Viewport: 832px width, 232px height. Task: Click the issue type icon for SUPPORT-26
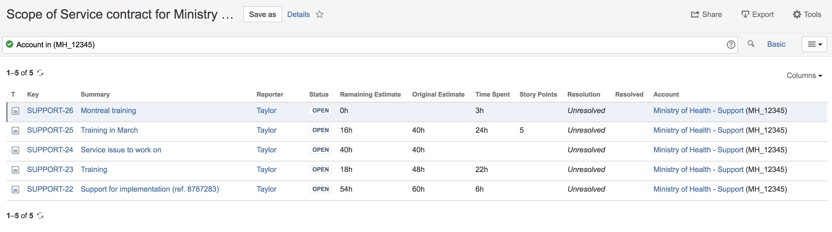(15, 111)
